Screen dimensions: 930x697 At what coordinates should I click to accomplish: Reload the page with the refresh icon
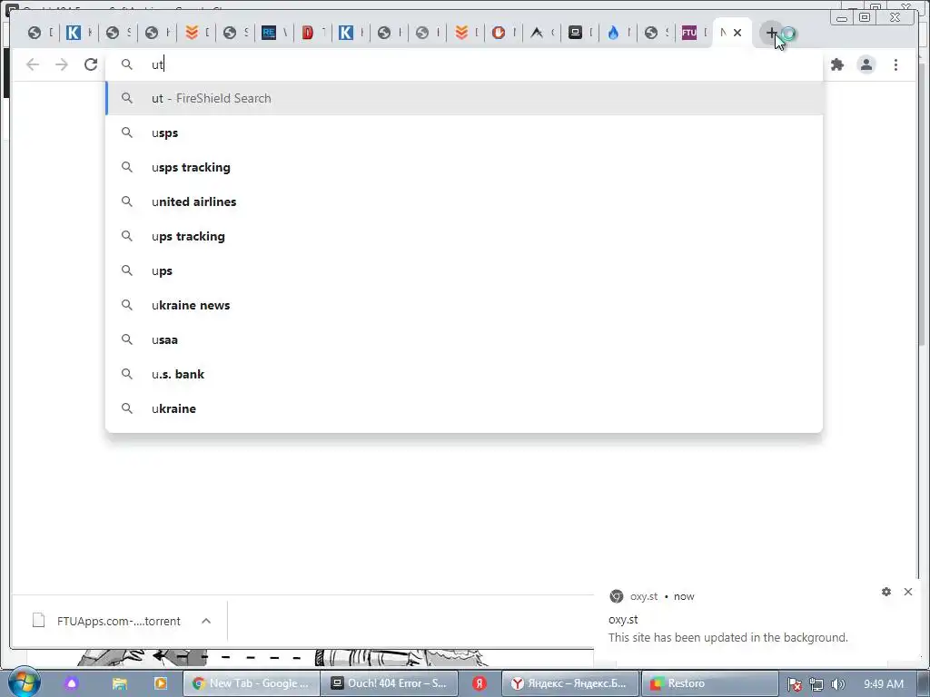coord(90,64)
